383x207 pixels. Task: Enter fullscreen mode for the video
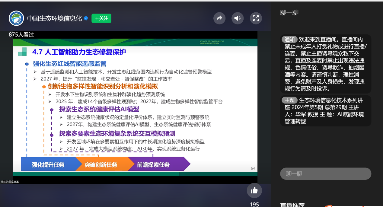[x=256, y=18]
